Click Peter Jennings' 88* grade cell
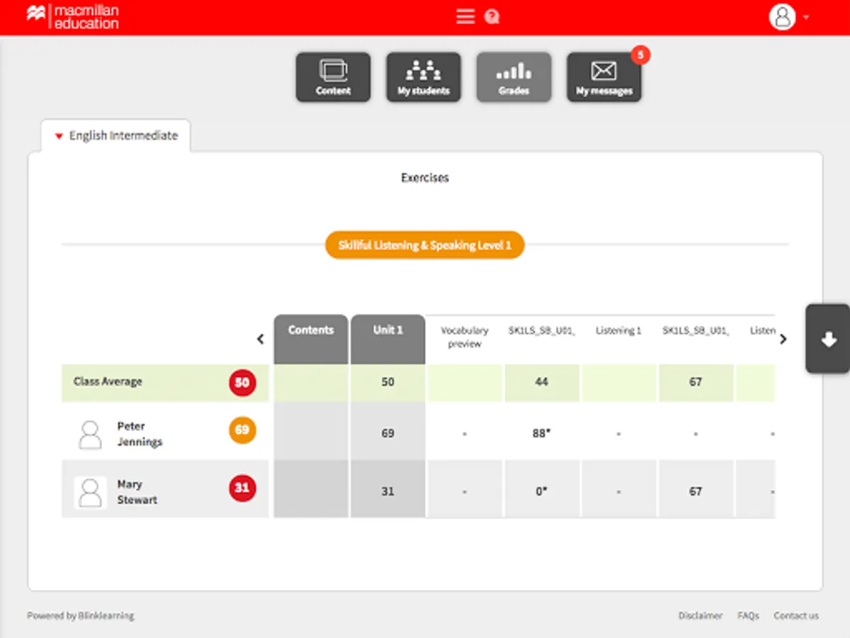850x638 pixels. [x=542, y=432]
